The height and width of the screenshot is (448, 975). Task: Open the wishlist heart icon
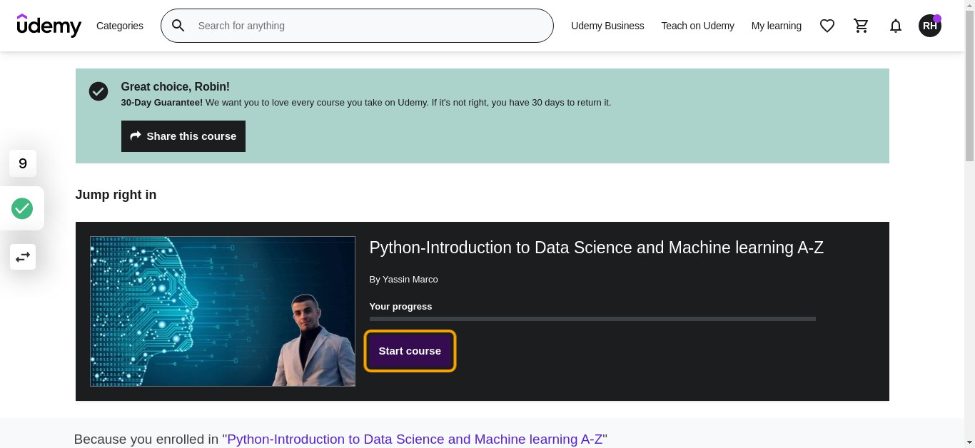point(827,26)
